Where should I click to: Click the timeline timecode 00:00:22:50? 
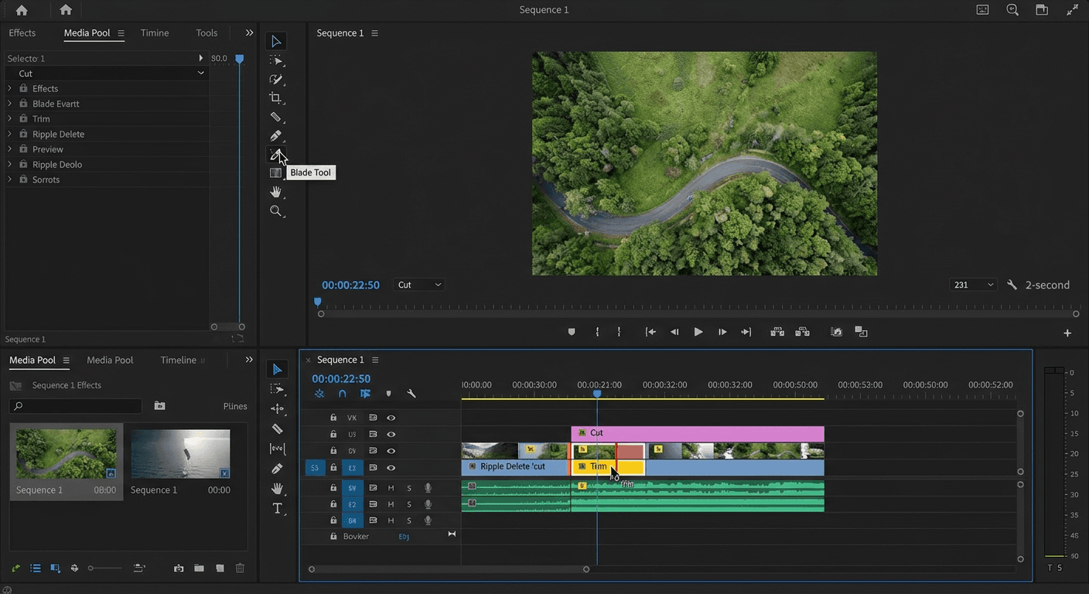(x=341, y=379)
